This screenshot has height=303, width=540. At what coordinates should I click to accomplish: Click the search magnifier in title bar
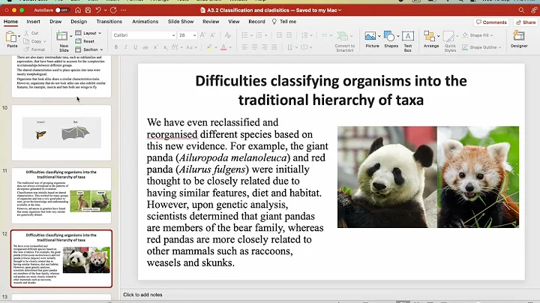522,10
